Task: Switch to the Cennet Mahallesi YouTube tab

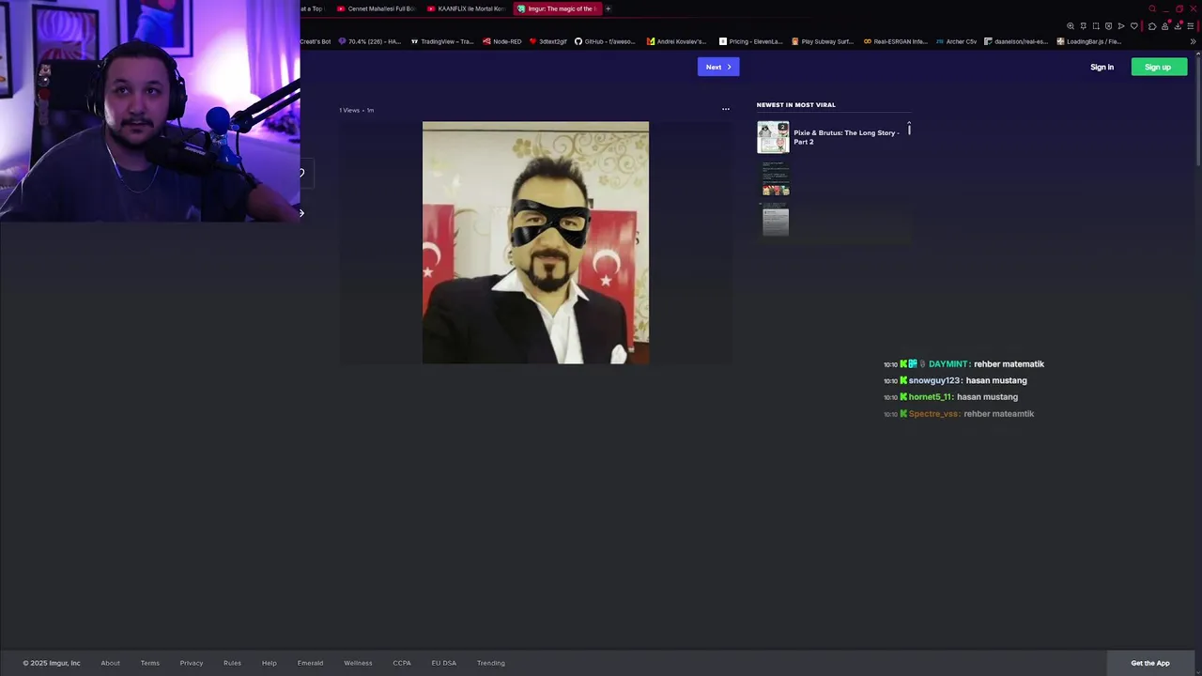Action: click(376, 8)
